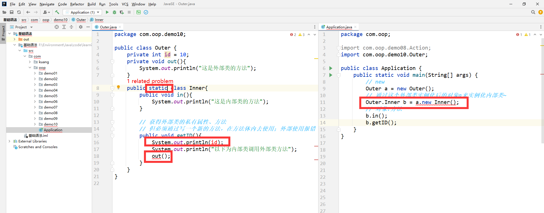Navigate forward with the right arrow
Screen dimensions: 544x213
click(x=36, y=12)
